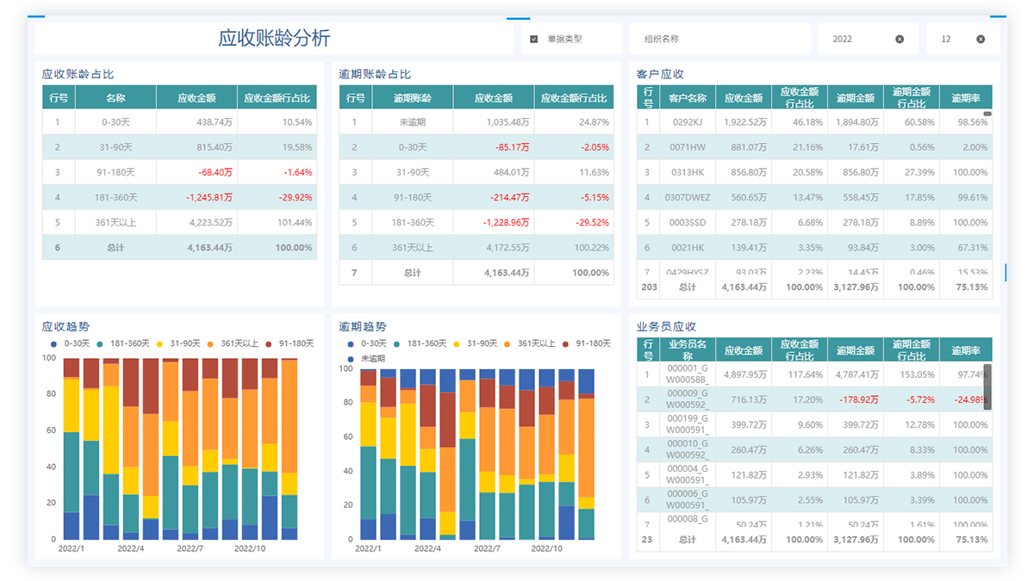Click the 业务员应收 table vertical scrollbar
The height and width of the screenshot is (581, 1034).
pos(987,387)
